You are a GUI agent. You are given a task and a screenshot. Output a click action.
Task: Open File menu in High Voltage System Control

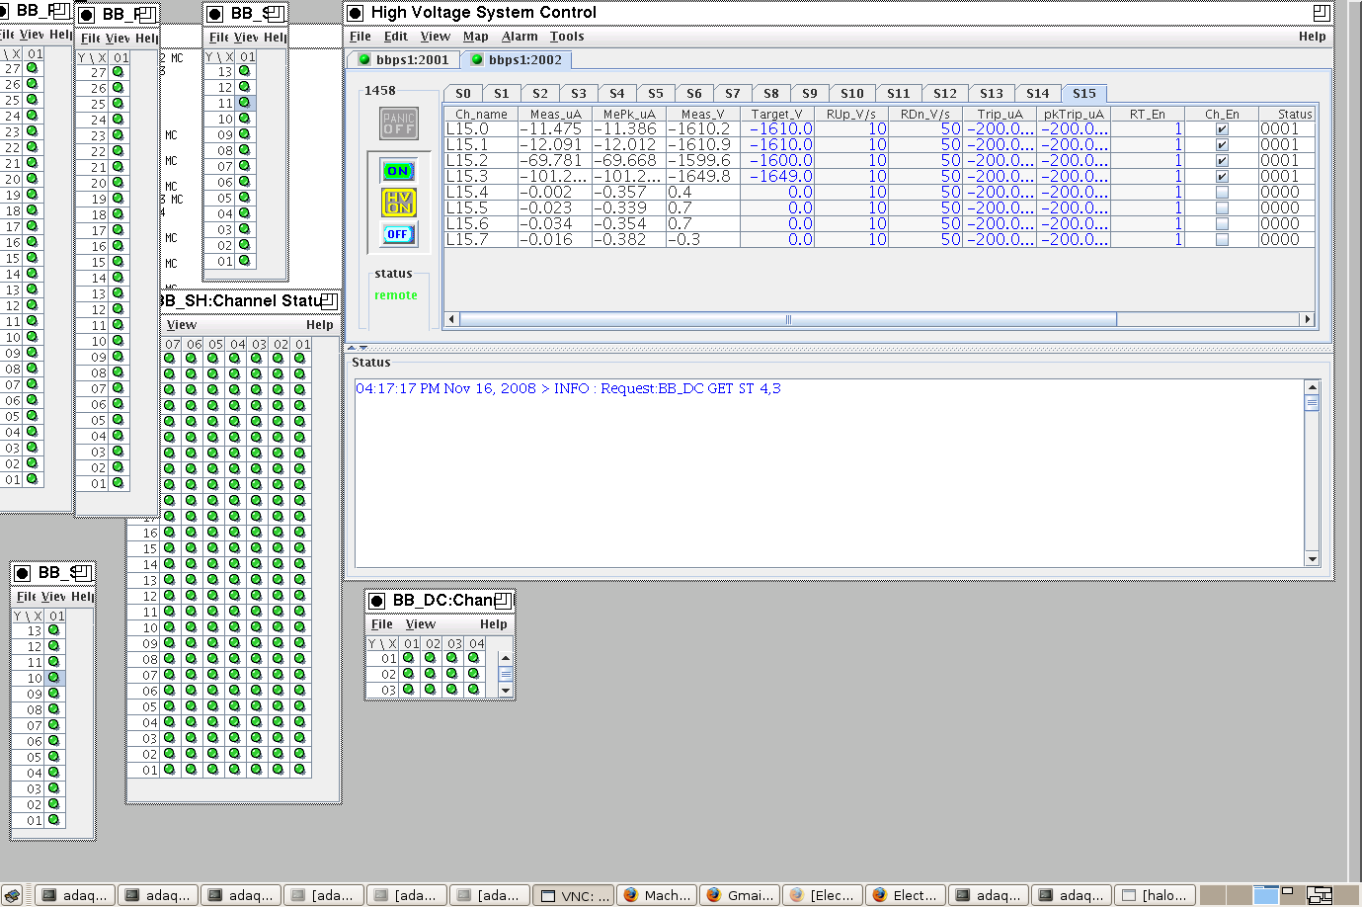(x=361, y=37)
